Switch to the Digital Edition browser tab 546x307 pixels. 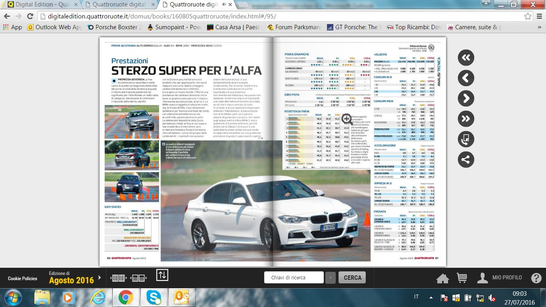pyautogui.click(x=38, y=5)
